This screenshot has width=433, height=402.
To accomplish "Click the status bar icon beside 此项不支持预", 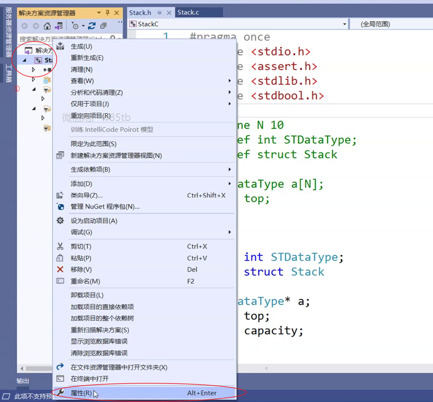I will 6,396.
